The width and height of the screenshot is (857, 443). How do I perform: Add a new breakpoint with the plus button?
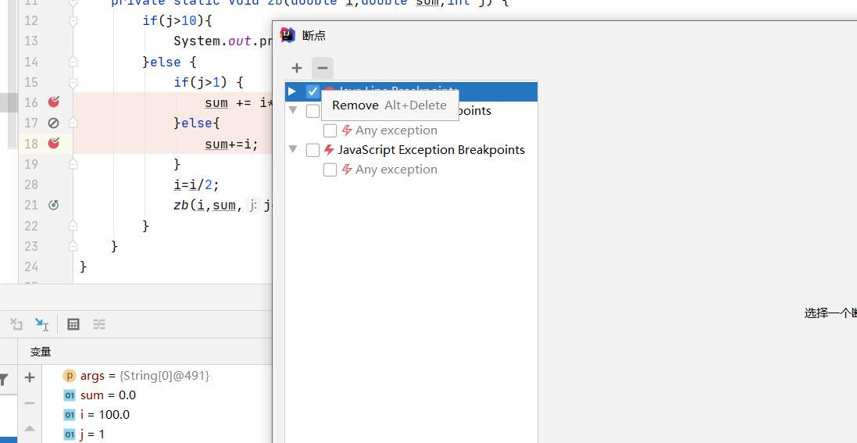point(297,68)
